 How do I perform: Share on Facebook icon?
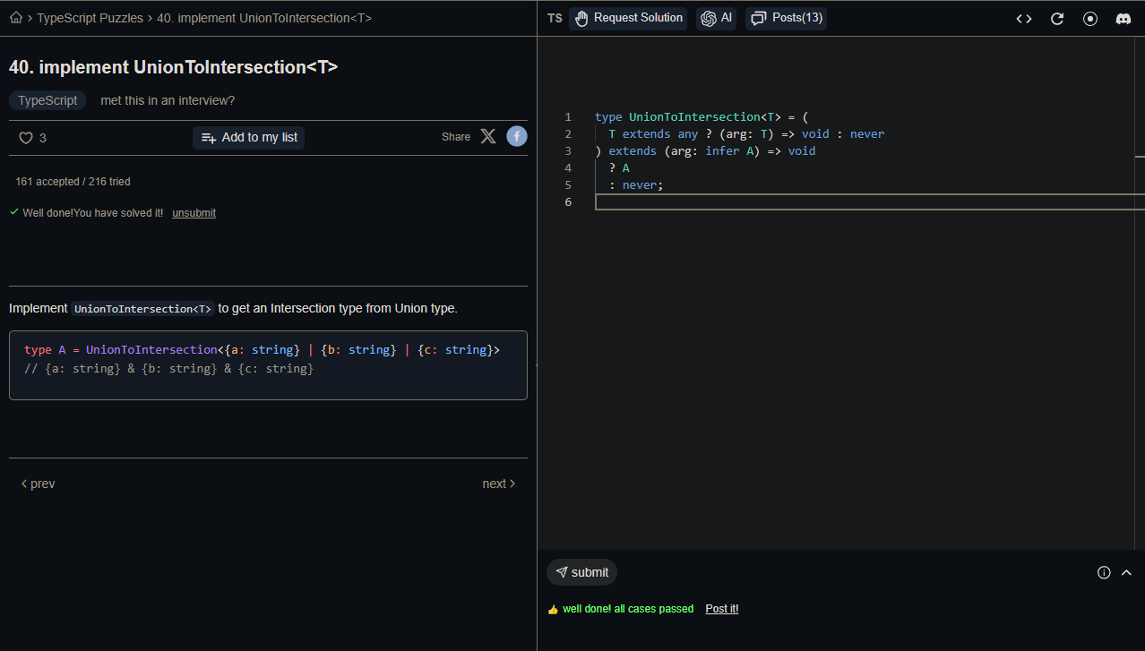click(x=517, y=136)
